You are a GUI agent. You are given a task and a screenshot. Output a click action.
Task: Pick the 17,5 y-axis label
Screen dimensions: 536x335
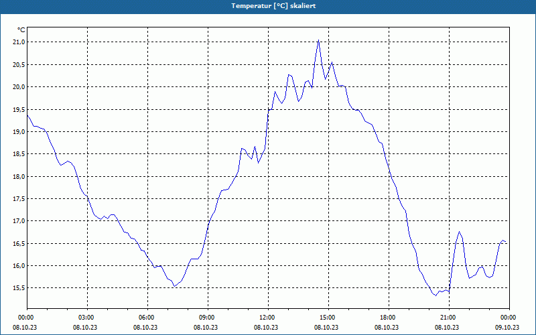tap(19, 198)
